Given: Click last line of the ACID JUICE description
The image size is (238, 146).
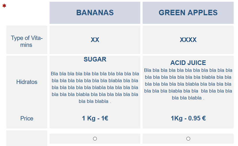Looking at the screenshot, I should click(188, 98).
